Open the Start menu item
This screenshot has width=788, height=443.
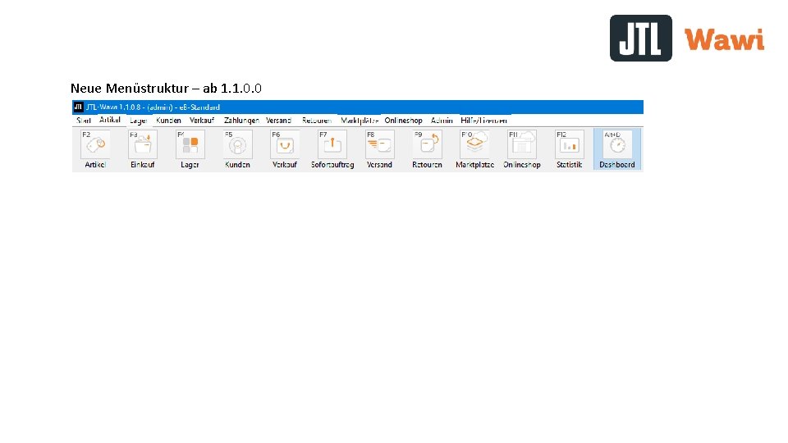click(x=84, y=121)
